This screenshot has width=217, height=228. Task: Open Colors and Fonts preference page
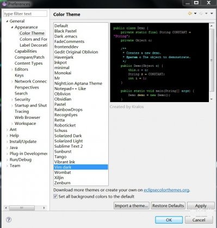click(33, 39)
